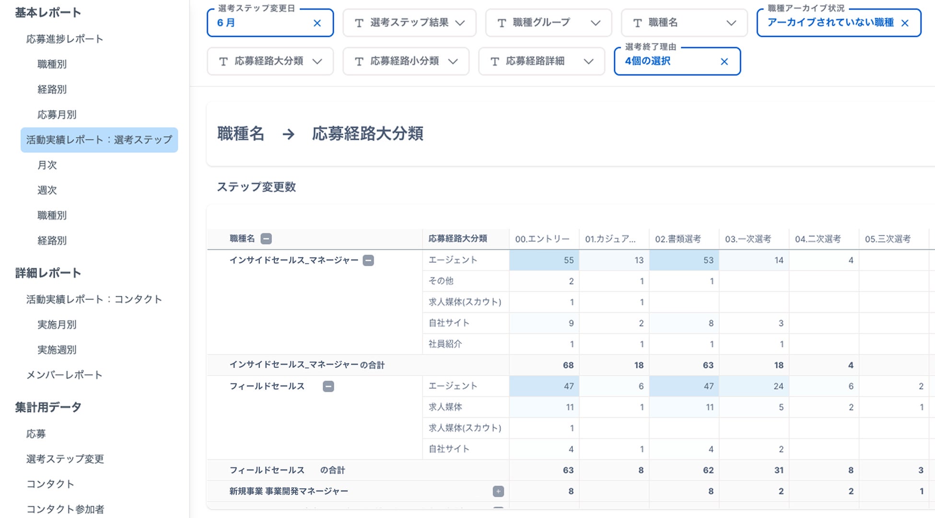Open the 応募進捗レポート menu item

65,39
